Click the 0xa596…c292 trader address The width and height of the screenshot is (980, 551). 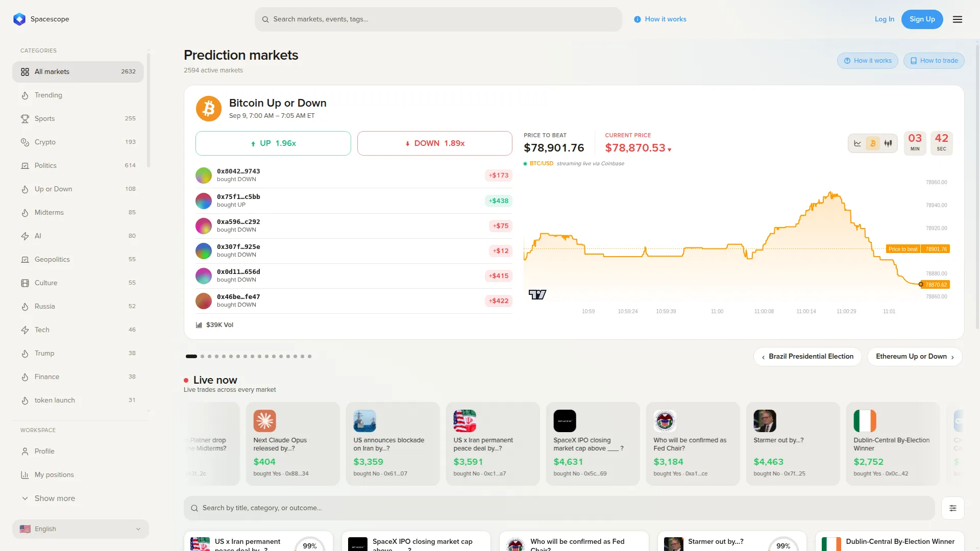click(x=238, y=222)
